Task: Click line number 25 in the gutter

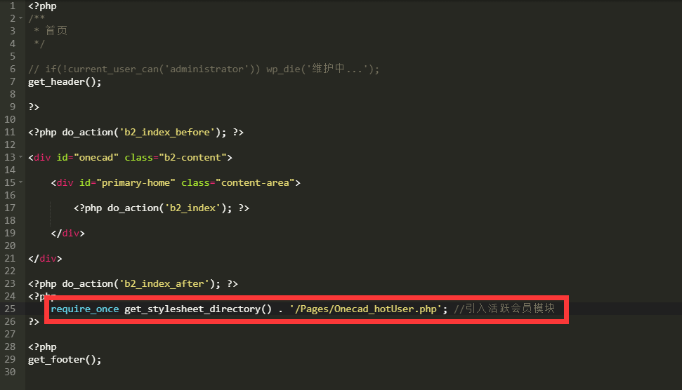Action: pos(10,309)
